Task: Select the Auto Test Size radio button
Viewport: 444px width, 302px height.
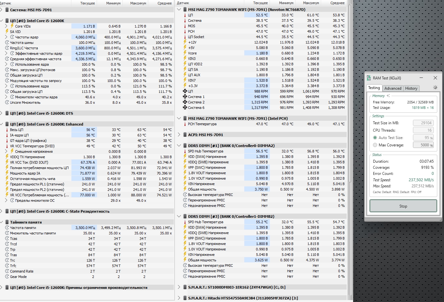Action: click(375, 137)
